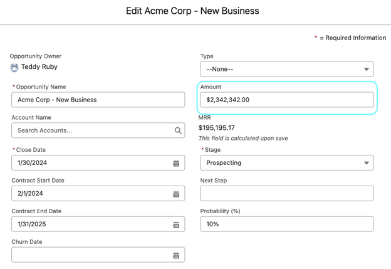Click the Amount field label
The width and height of the screenshot is (391, 269).
[x=211, y=87]
